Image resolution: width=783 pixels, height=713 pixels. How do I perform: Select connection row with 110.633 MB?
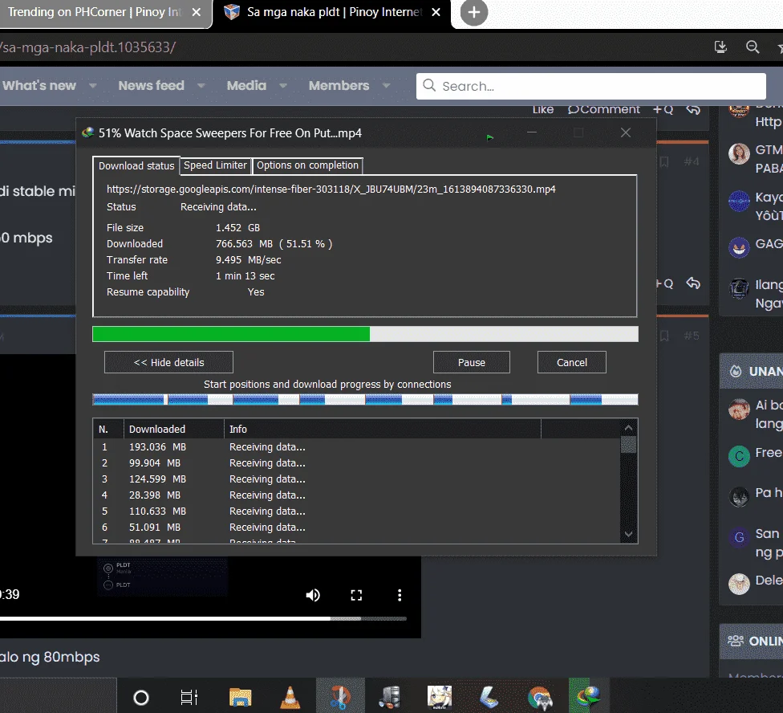point(356,511)
